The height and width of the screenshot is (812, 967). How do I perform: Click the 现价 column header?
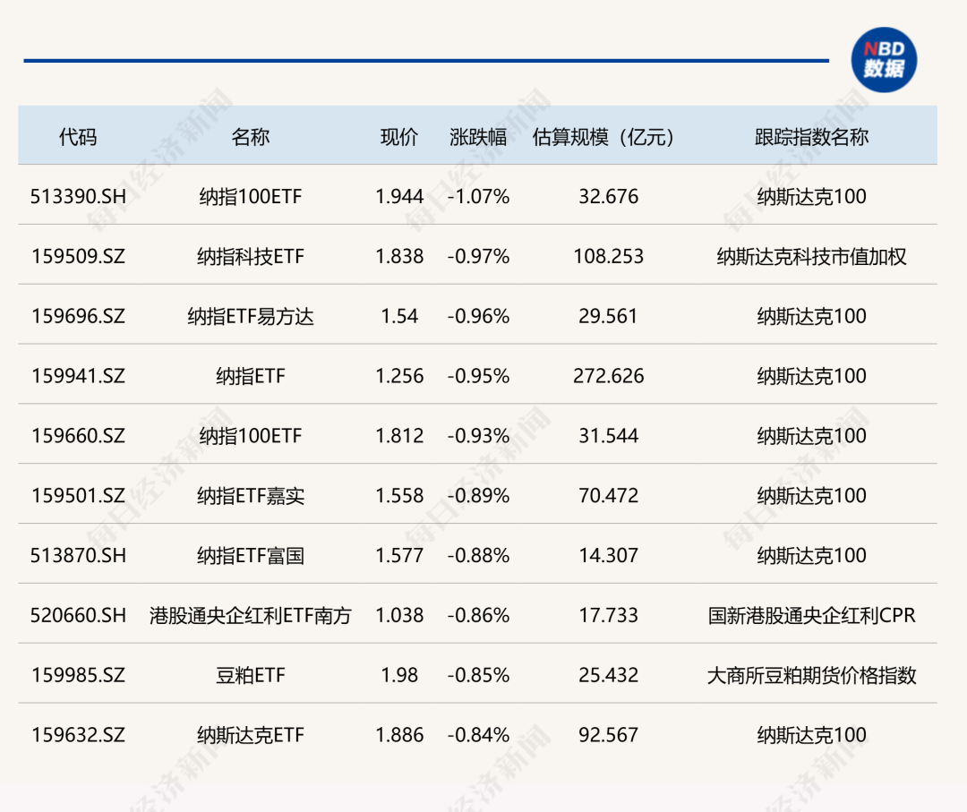tap(399, 137)
